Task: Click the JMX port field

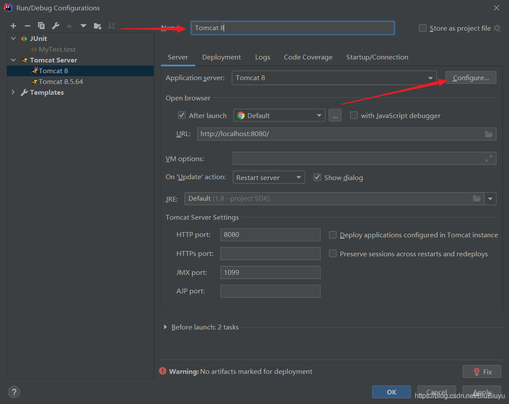Action: (x=270, y=272)
